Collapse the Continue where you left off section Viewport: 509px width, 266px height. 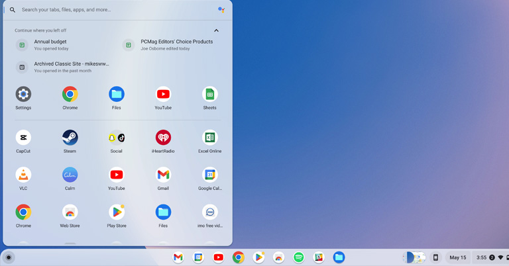point(216,30)
